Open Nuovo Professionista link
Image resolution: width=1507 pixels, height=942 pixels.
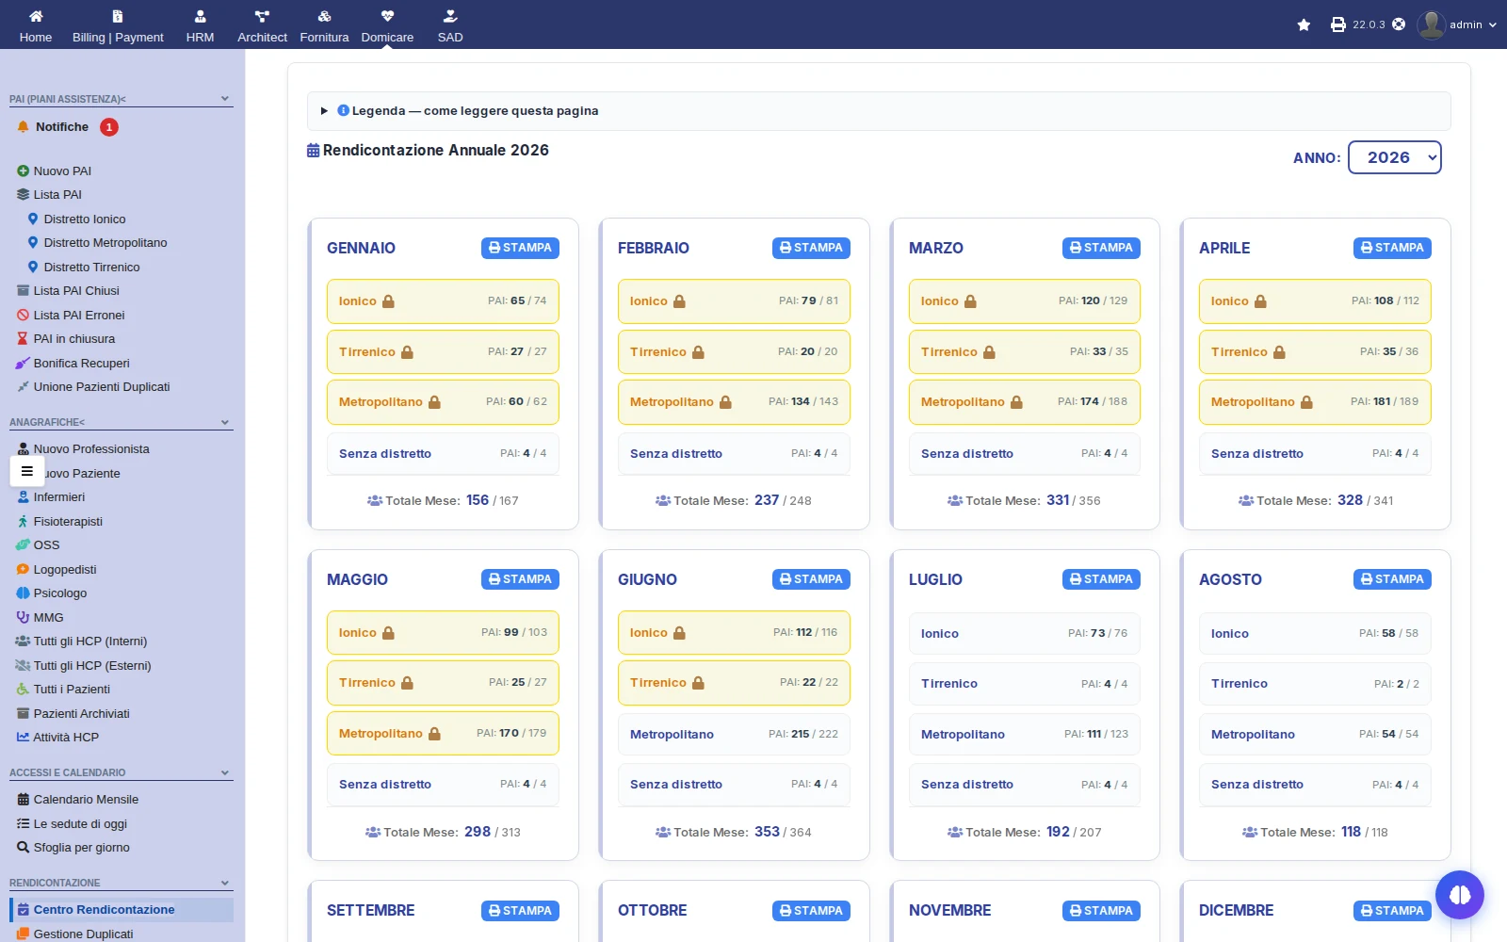(x=91, y=449)
